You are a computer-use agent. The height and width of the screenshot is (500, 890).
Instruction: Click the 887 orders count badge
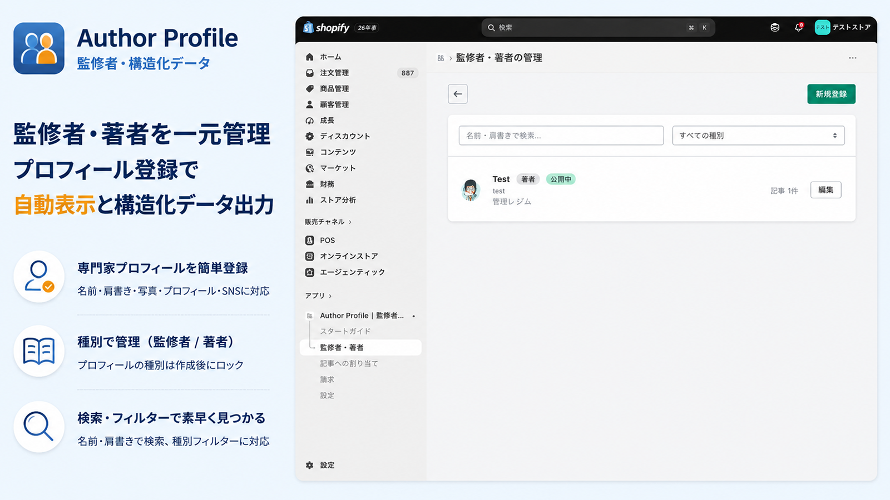pyautogui.click(x=408, y=73)
